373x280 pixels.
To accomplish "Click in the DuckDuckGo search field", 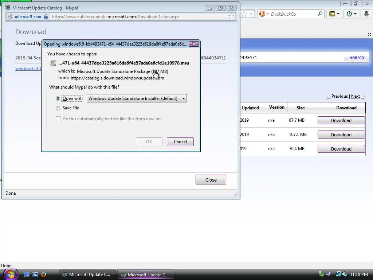I will pos(293,14).
